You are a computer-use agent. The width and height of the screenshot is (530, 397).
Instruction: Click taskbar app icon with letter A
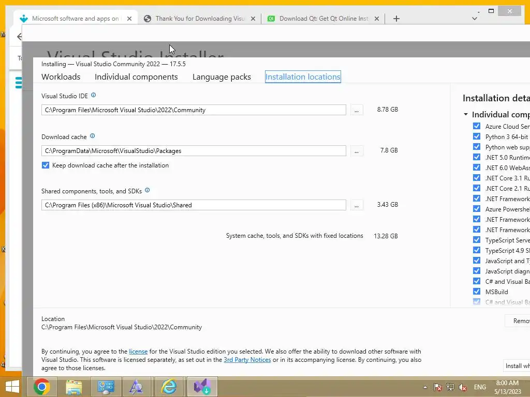click(x=136, y=387)
